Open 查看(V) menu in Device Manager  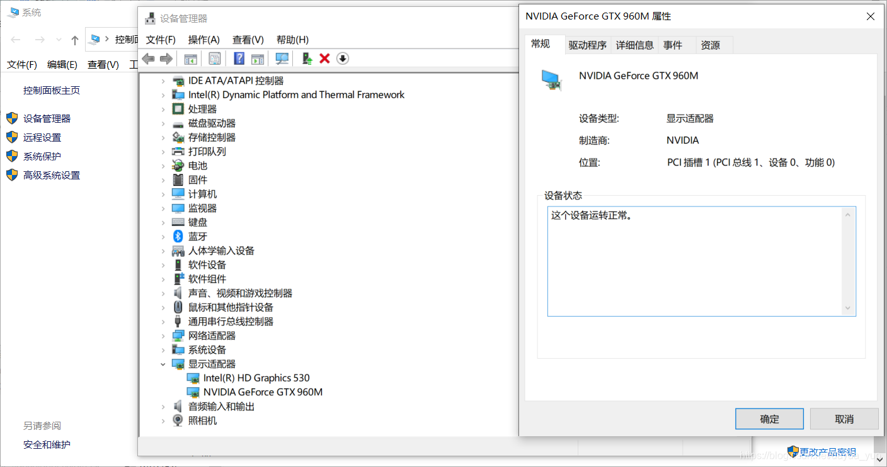(x=248, y=40)
